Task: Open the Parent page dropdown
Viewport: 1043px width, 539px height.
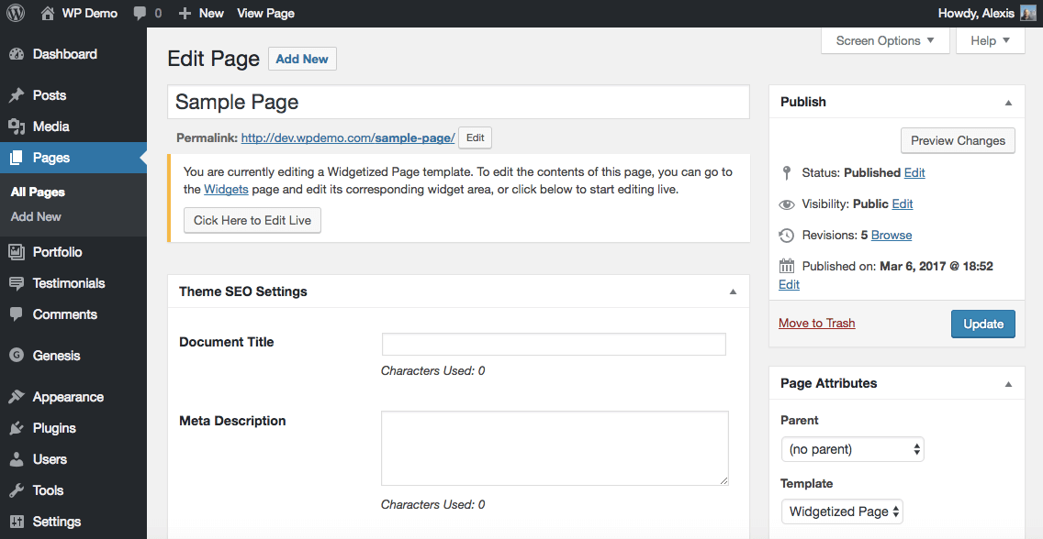Action: coord(852,449)
